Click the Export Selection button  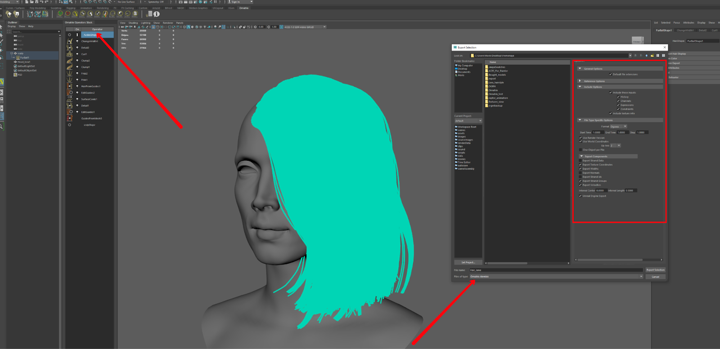pos(655,270)
